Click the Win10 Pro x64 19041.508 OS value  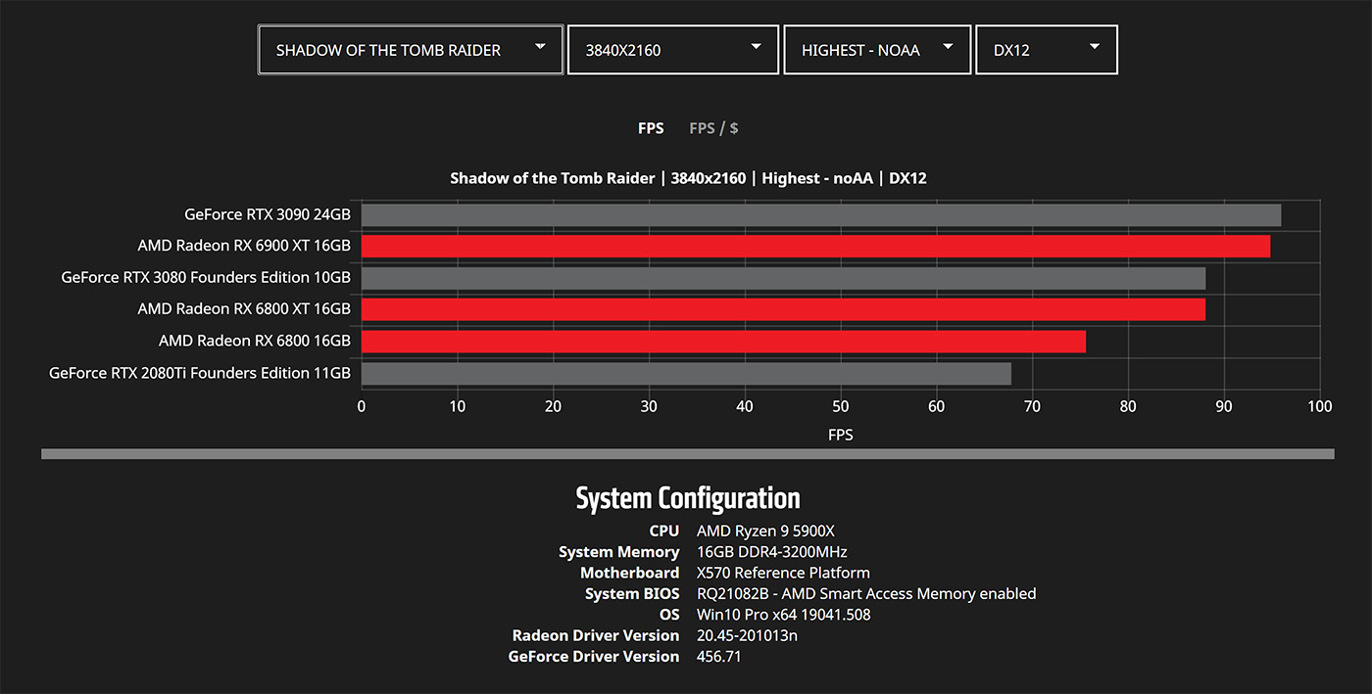pyautogui.click(x=783, y=615)
